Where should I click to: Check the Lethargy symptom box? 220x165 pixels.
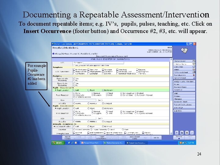tap(89, 73)
